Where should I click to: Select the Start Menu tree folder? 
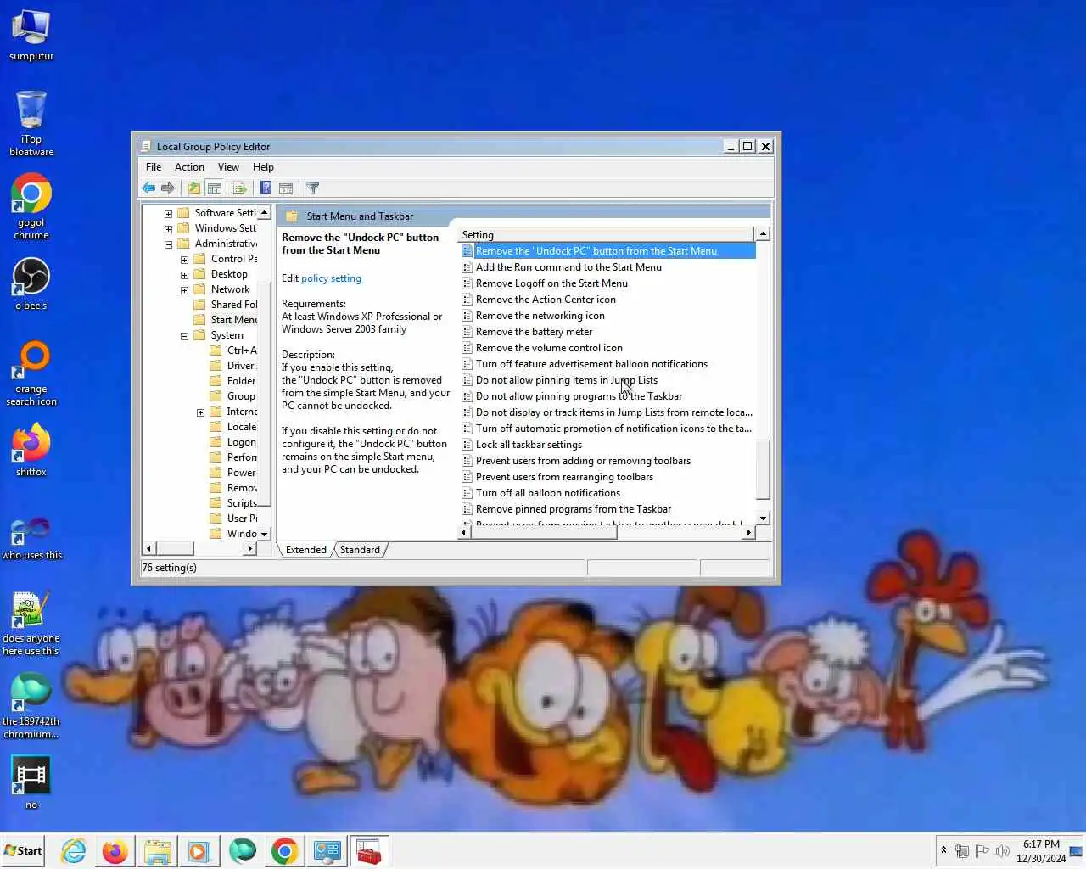pos(225,320)
